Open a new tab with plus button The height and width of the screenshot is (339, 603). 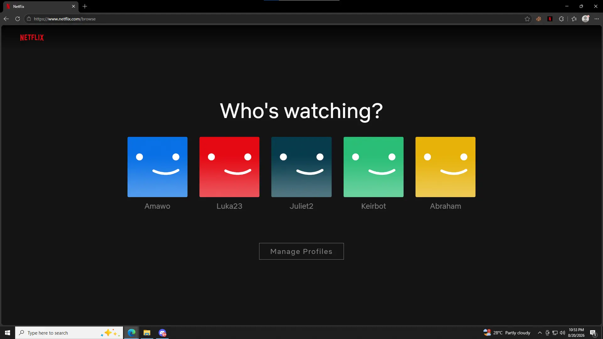pos(85,6)
